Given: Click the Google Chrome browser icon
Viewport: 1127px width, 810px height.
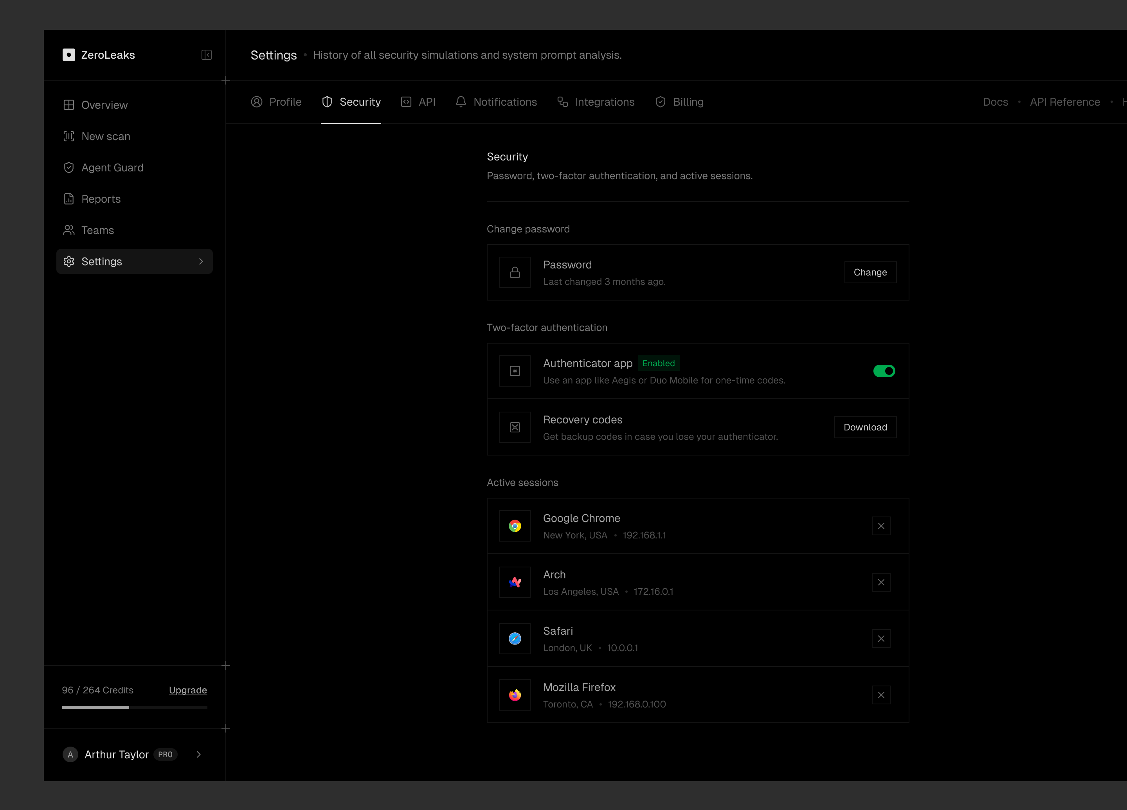Looking at the screenshot, I should 515,526.
